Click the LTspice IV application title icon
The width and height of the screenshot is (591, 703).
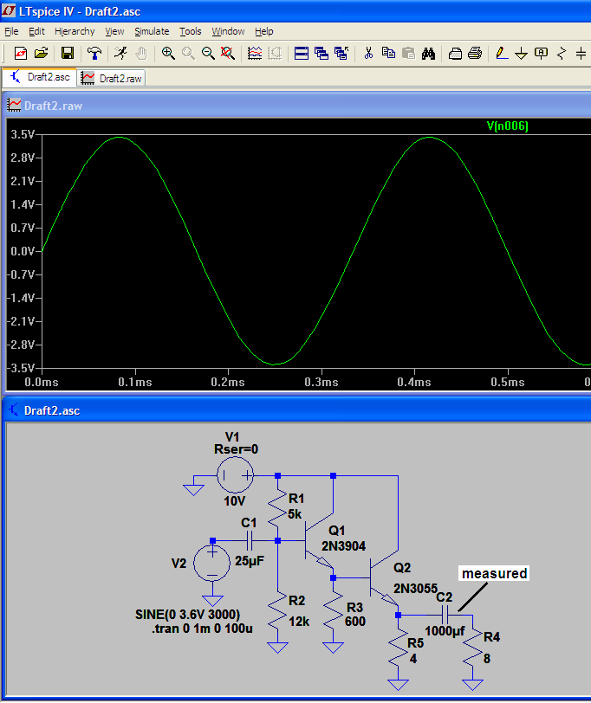click(9, 11)
